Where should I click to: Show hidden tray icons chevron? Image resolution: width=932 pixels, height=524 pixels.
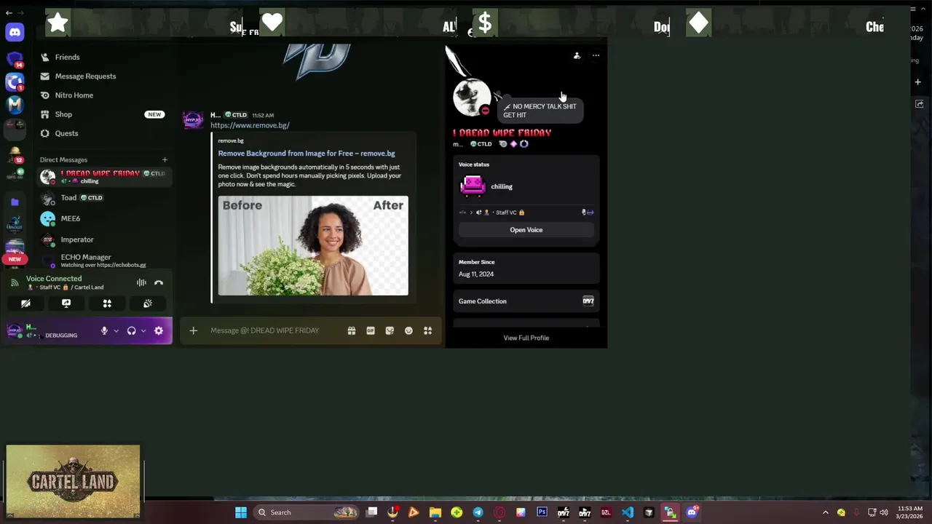(826, 512)
